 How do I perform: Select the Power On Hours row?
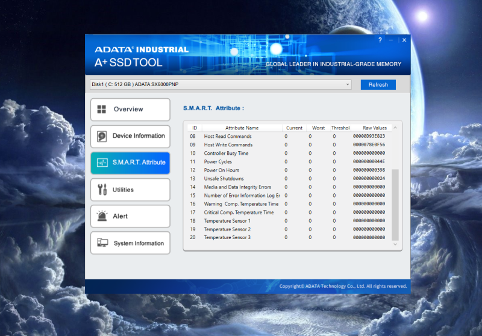coord(289,170)
